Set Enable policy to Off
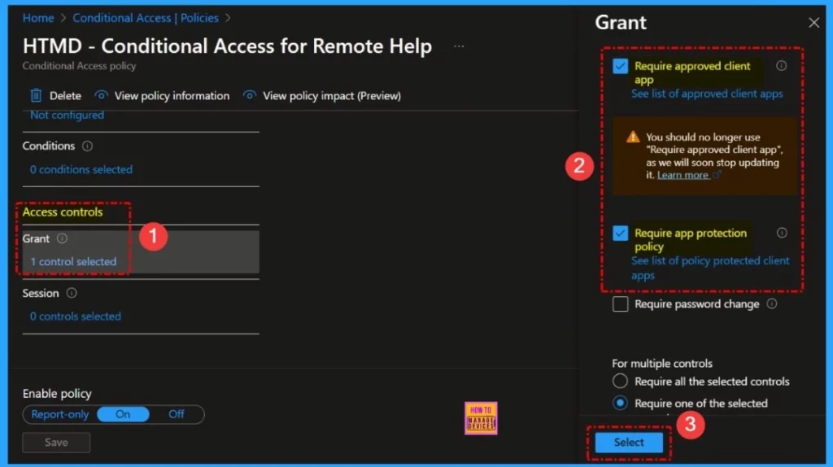This screenshot has width=833, height=467. [177, 414]
